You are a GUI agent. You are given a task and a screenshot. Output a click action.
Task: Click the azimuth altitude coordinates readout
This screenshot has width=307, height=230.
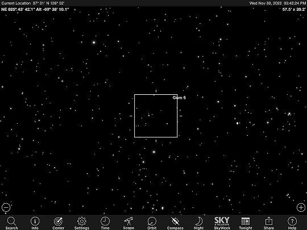click(35, 10)
